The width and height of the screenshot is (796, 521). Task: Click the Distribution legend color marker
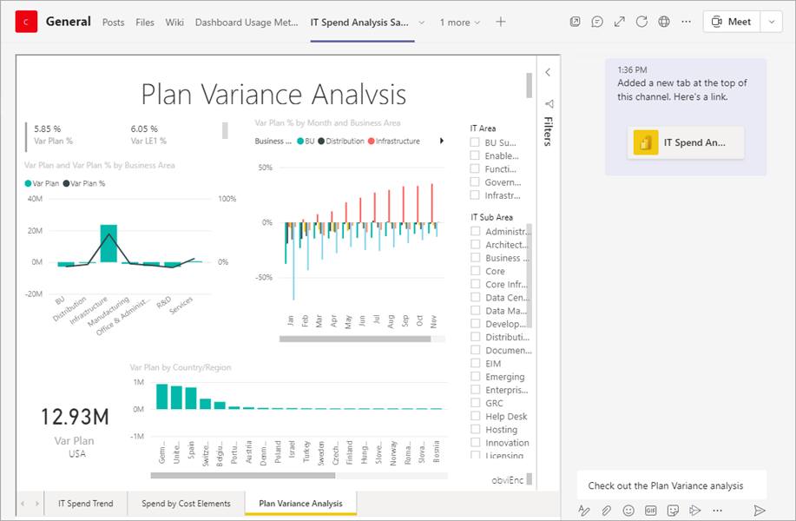[321, 142]
